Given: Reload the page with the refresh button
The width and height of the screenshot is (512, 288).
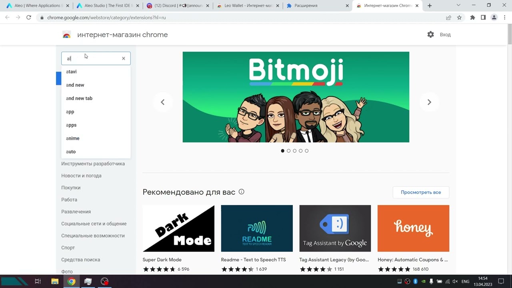Looking at the screenshot, I should (x=29, y=18).
